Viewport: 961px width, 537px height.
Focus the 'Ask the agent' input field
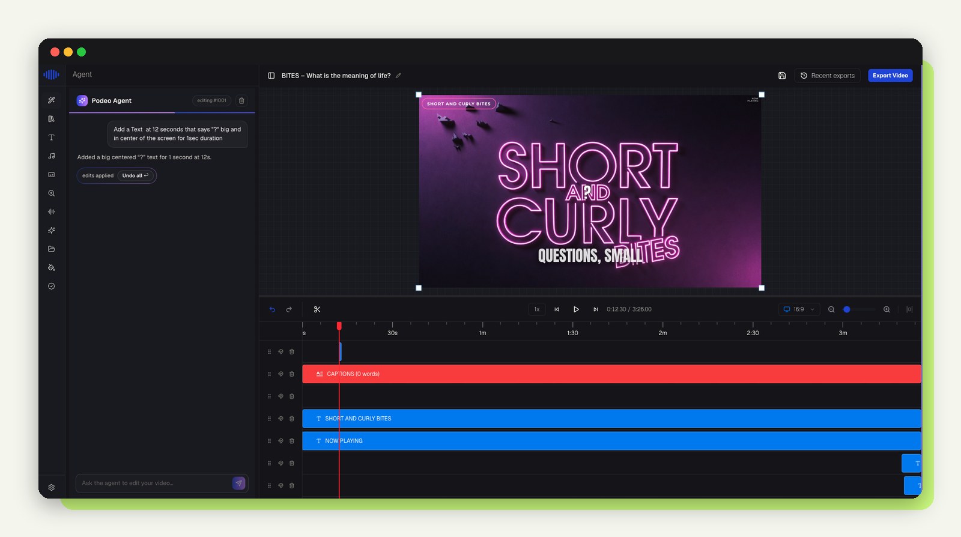(x=155, y=483)
